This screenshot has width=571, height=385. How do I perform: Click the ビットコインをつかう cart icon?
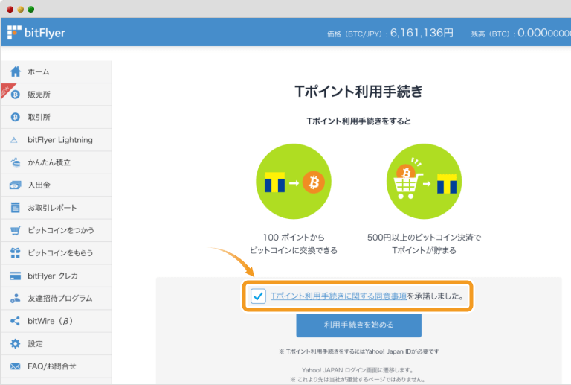pos(16,230)
